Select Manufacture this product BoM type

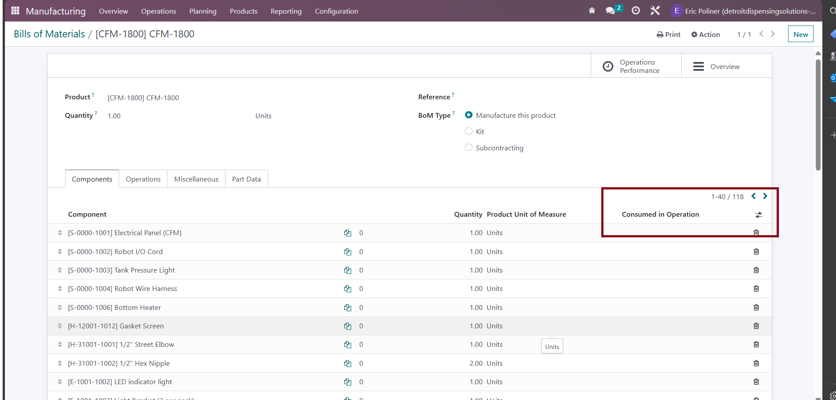[469, 115]
